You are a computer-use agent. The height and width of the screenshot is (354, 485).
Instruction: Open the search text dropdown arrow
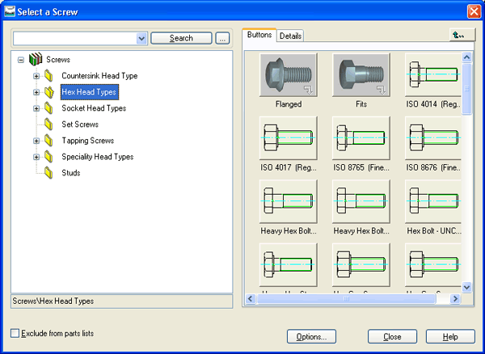(142, 38)
